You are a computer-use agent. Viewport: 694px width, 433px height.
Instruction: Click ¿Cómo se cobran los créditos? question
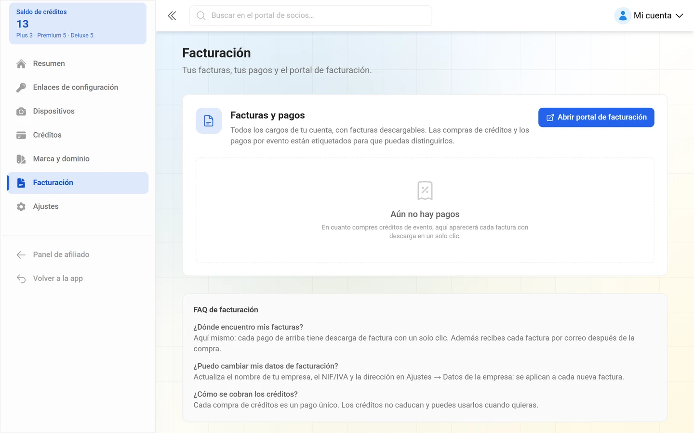point(246,394)
